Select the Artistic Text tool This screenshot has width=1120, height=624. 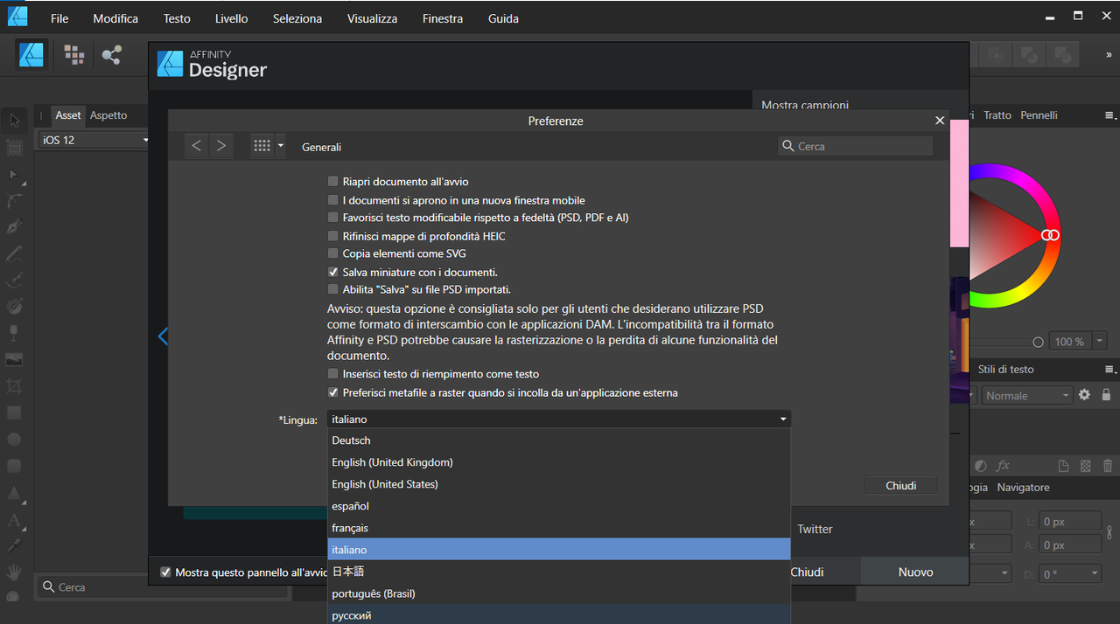pyautogui.click(x=14, y=520)
